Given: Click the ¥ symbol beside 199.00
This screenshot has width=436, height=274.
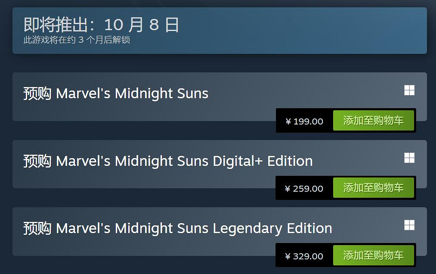Looking at the screenshot, I should (x=288, y=122).
